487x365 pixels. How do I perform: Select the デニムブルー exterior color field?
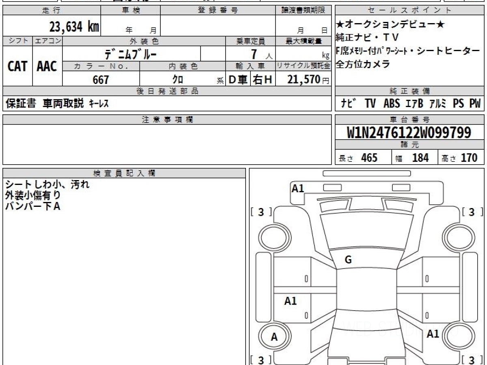[x=131, y=54]
